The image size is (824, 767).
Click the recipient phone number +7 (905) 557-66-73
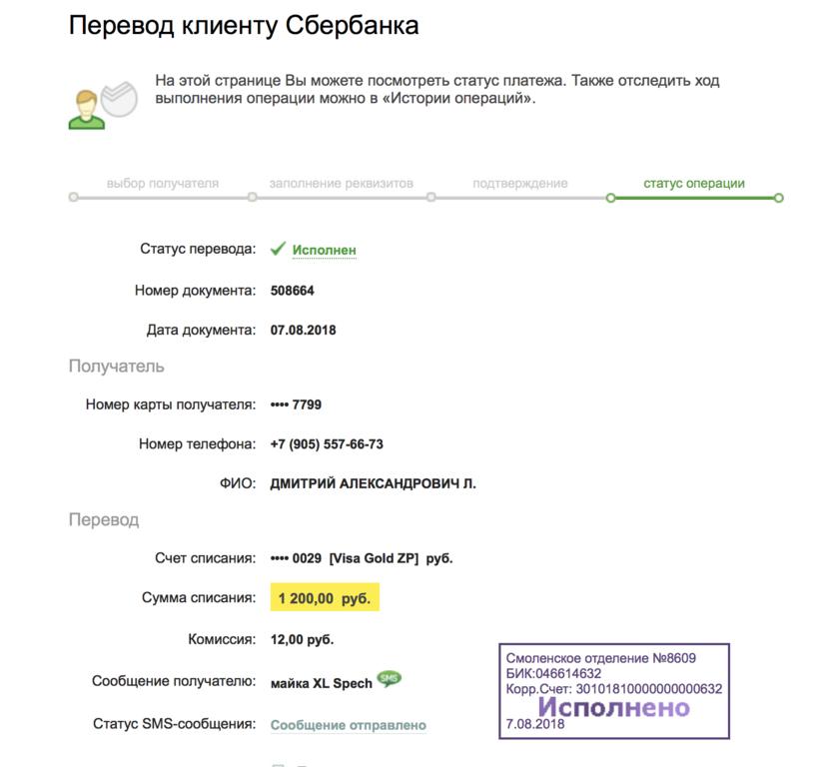tap(327, 444)
